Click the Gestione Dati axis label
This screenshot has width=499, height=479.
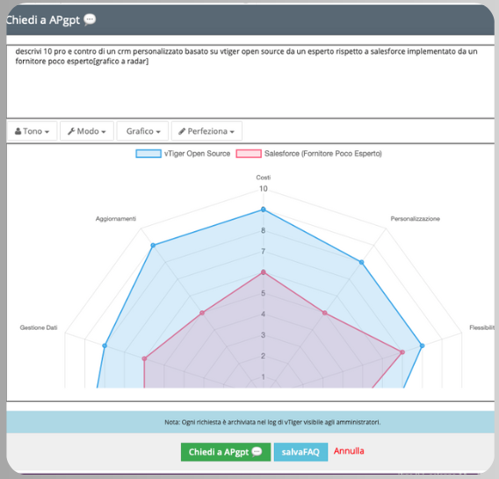(39, 328)
